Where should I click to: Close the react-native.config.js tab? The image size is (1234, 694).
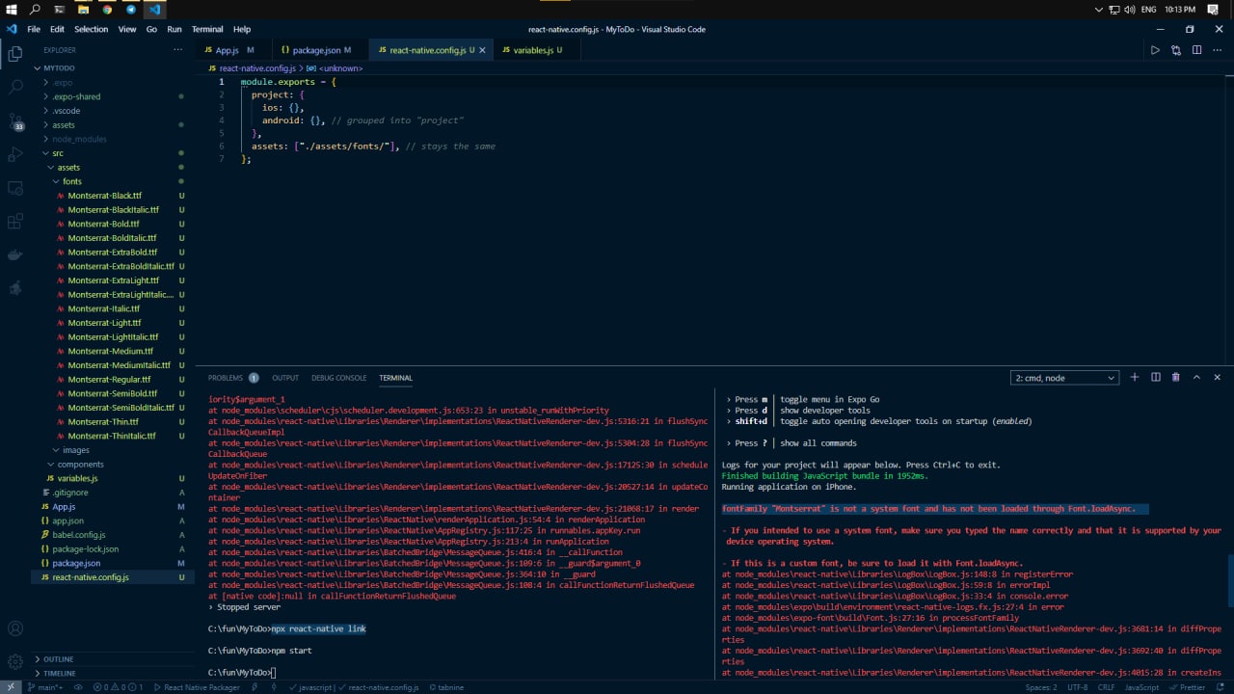[x=482, y=50]
